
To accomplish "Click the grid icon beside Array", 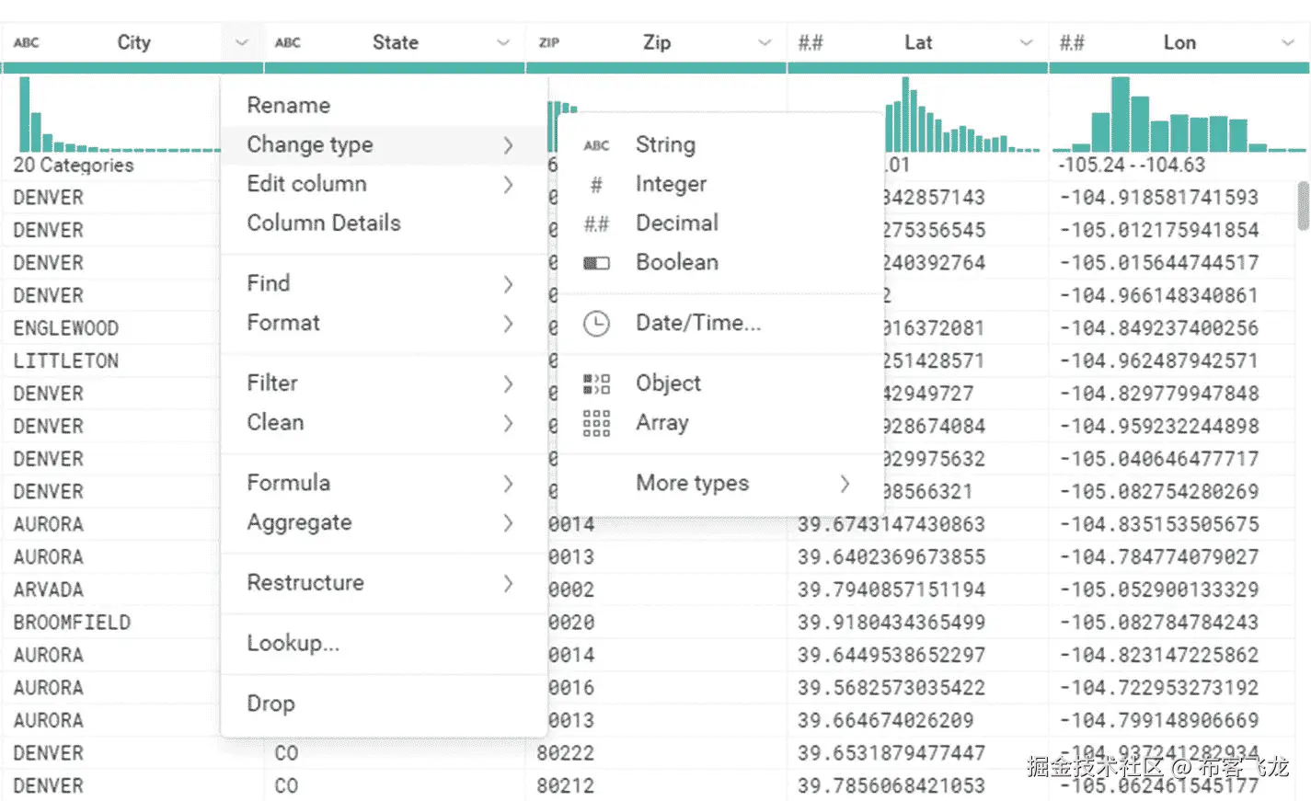I will [596, 423].
